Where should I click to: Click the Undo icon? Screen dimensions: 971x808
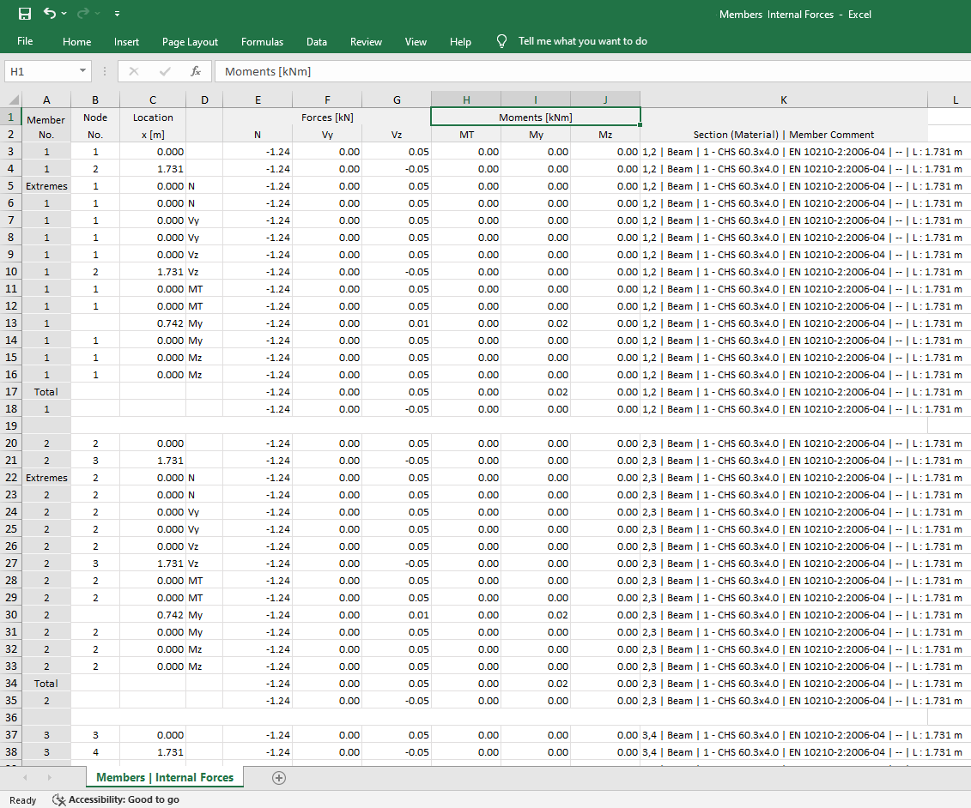coord(49,13)
